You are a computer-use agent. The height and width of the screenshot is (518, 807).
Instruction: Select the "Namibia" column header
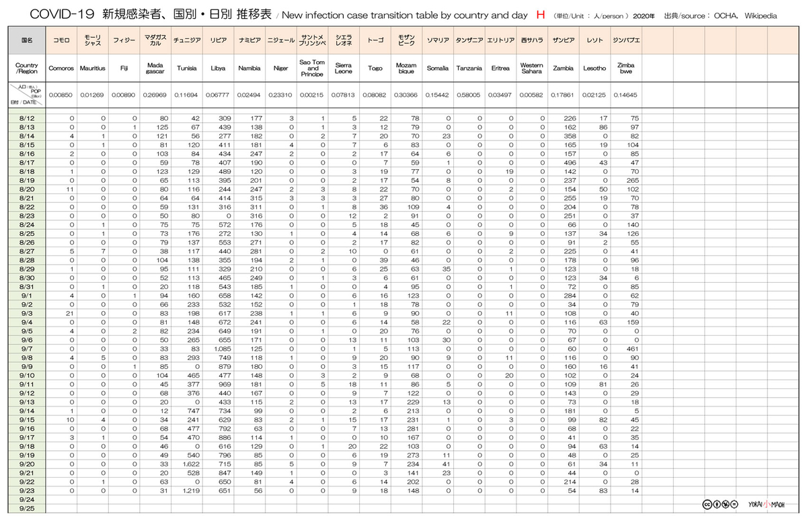pyautogui.click(x=249, y=69)
